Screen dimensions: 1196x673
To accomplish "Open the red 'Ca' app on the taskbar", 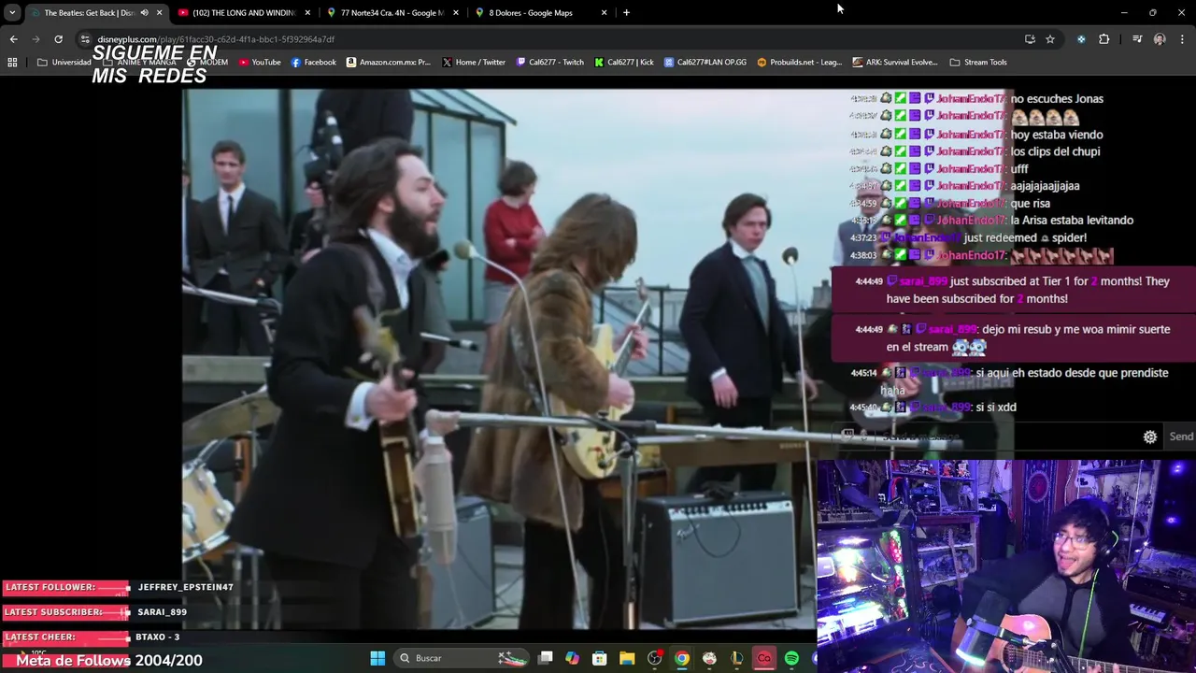I will tap(763, 658).
